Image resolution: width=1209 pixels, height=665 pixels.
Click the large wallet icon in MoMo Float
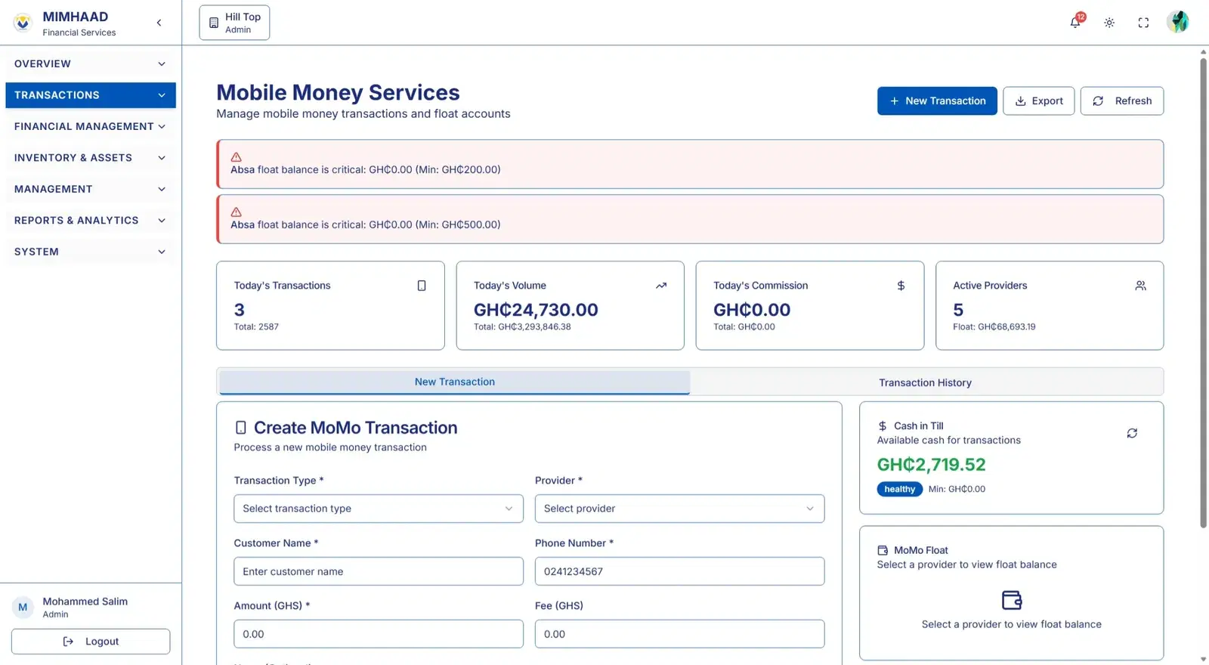click(x=1012, y=600)
